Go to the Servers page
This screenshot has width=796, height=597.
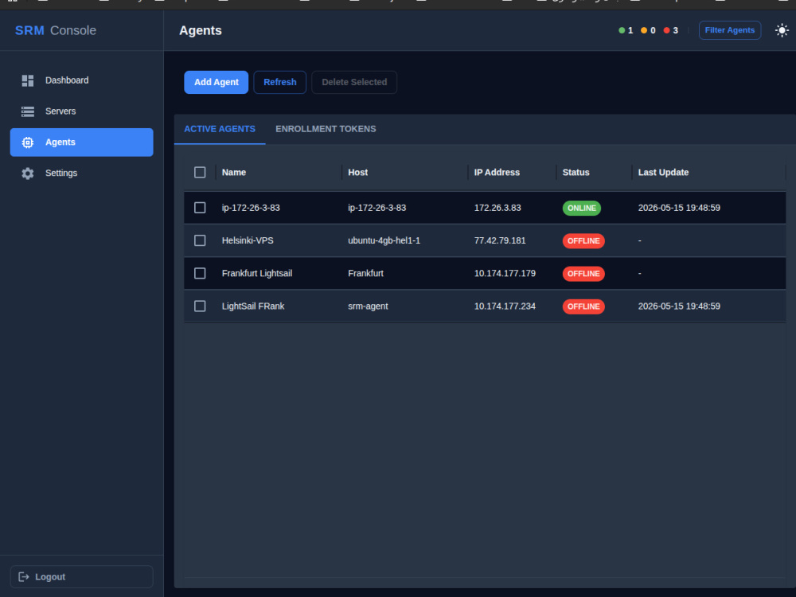click(x=82, y=111)
